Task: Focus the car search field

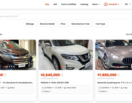Action: 66,16
